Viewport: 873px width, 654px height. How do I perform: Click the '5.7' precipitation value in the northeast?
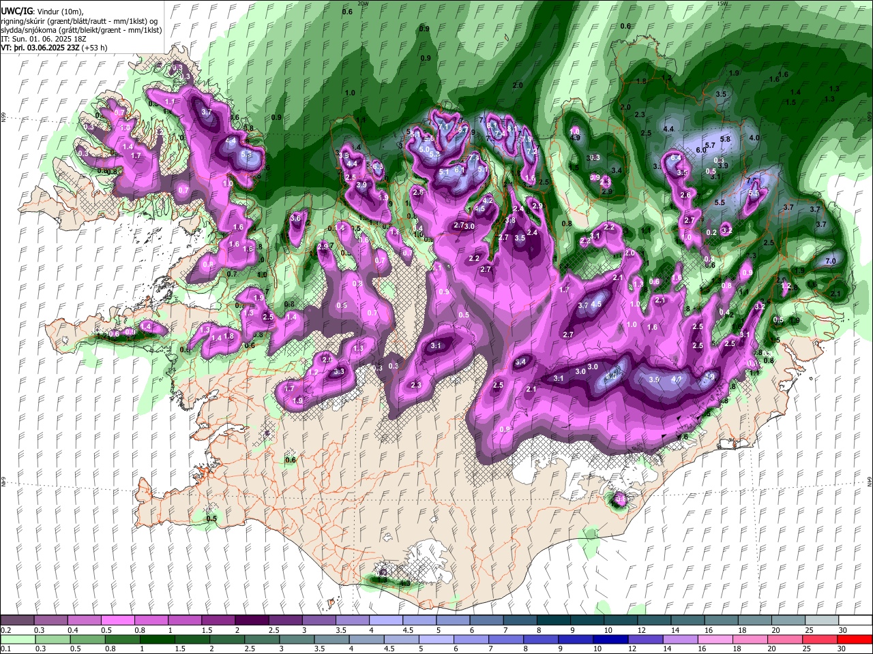(709, 145)
